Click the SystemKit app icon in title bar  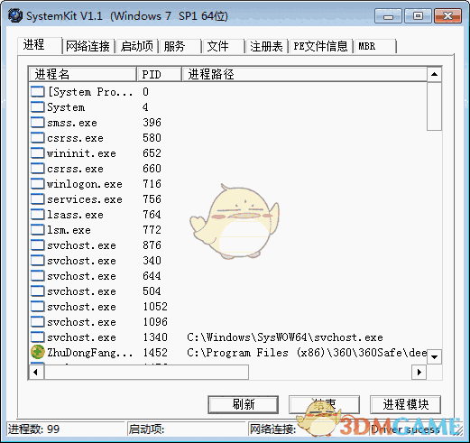pos(14,15)
